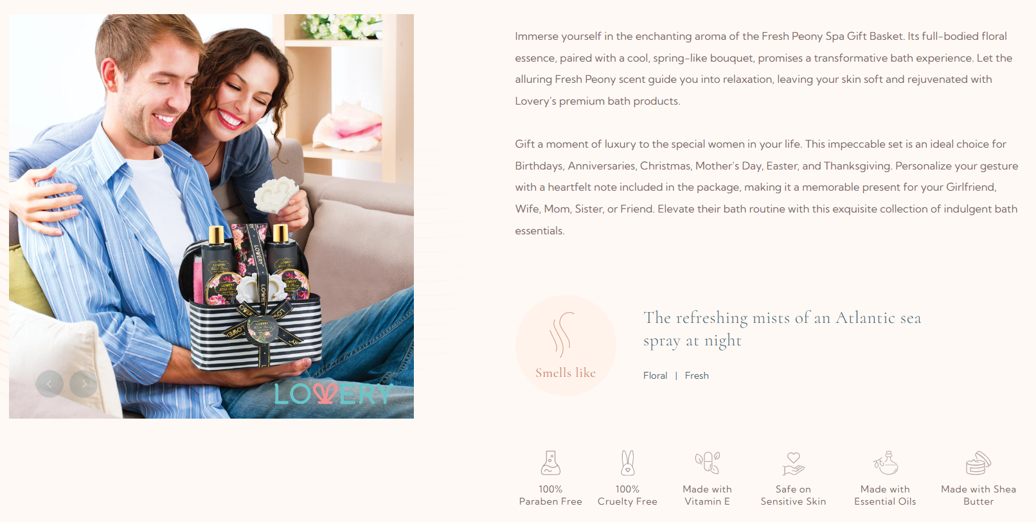Image resolution: width=1036 pixels, height=522 pixels.
Task: Click the 'Smells like' circular badge
Action: point(566,345)
